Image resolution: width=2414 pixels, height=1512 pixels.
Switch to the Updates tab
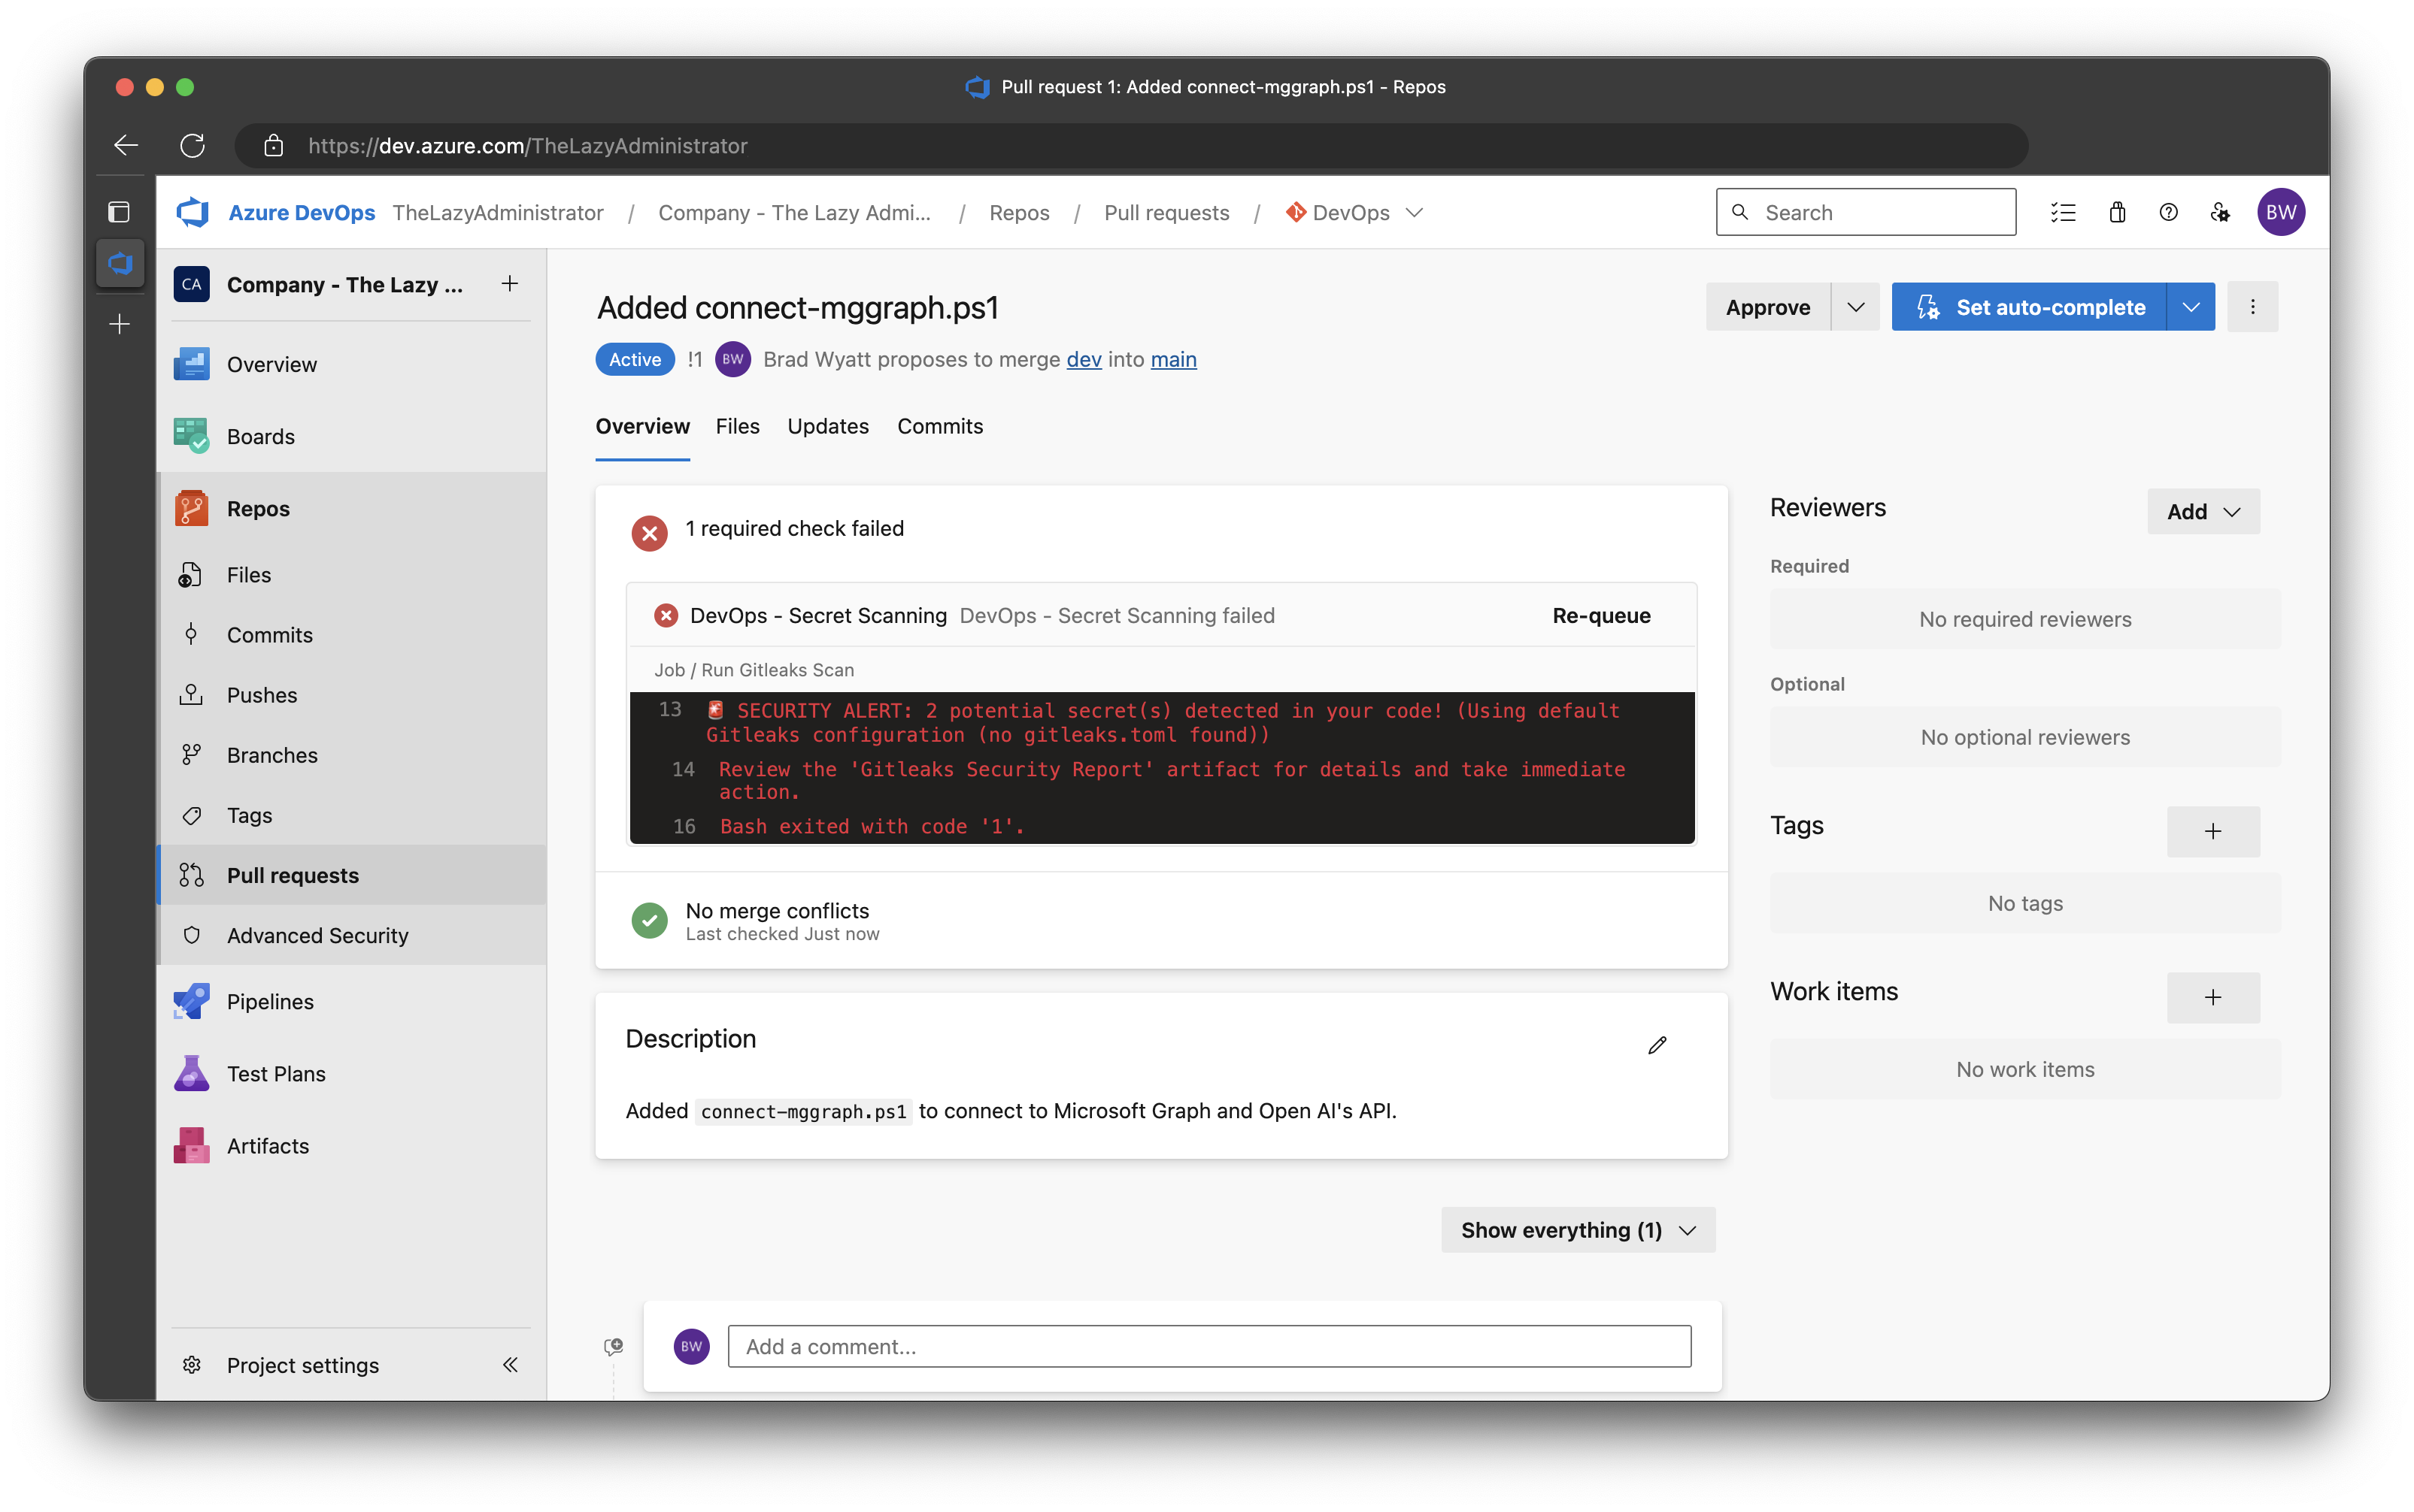pos(827,426)
